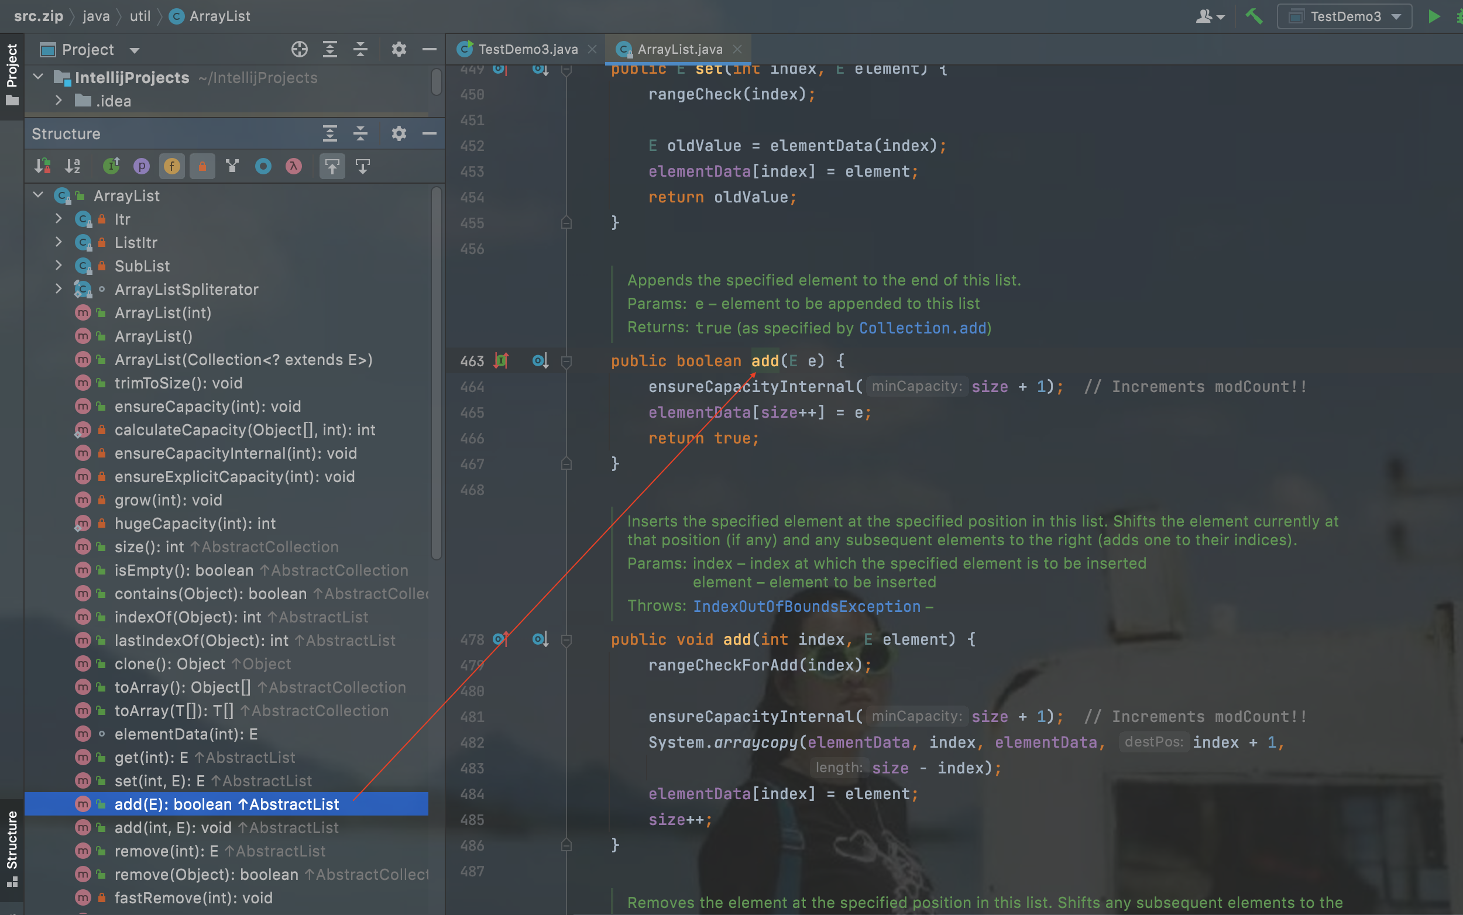Toggle Show Interfaces grouping icon
The image size is (1463, 915).
[x=111, y=166]
